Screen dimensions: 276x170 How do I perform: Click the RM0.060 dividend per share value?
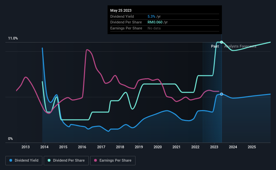pos(155,22)
